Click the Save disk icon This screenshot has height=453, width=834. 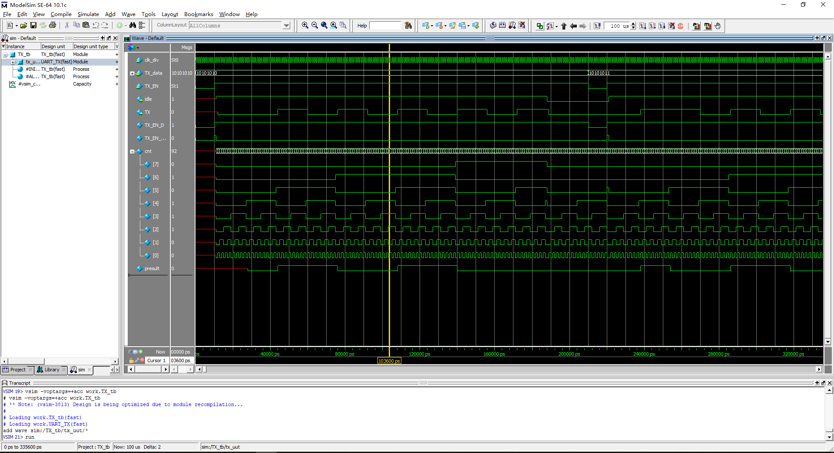33,26
